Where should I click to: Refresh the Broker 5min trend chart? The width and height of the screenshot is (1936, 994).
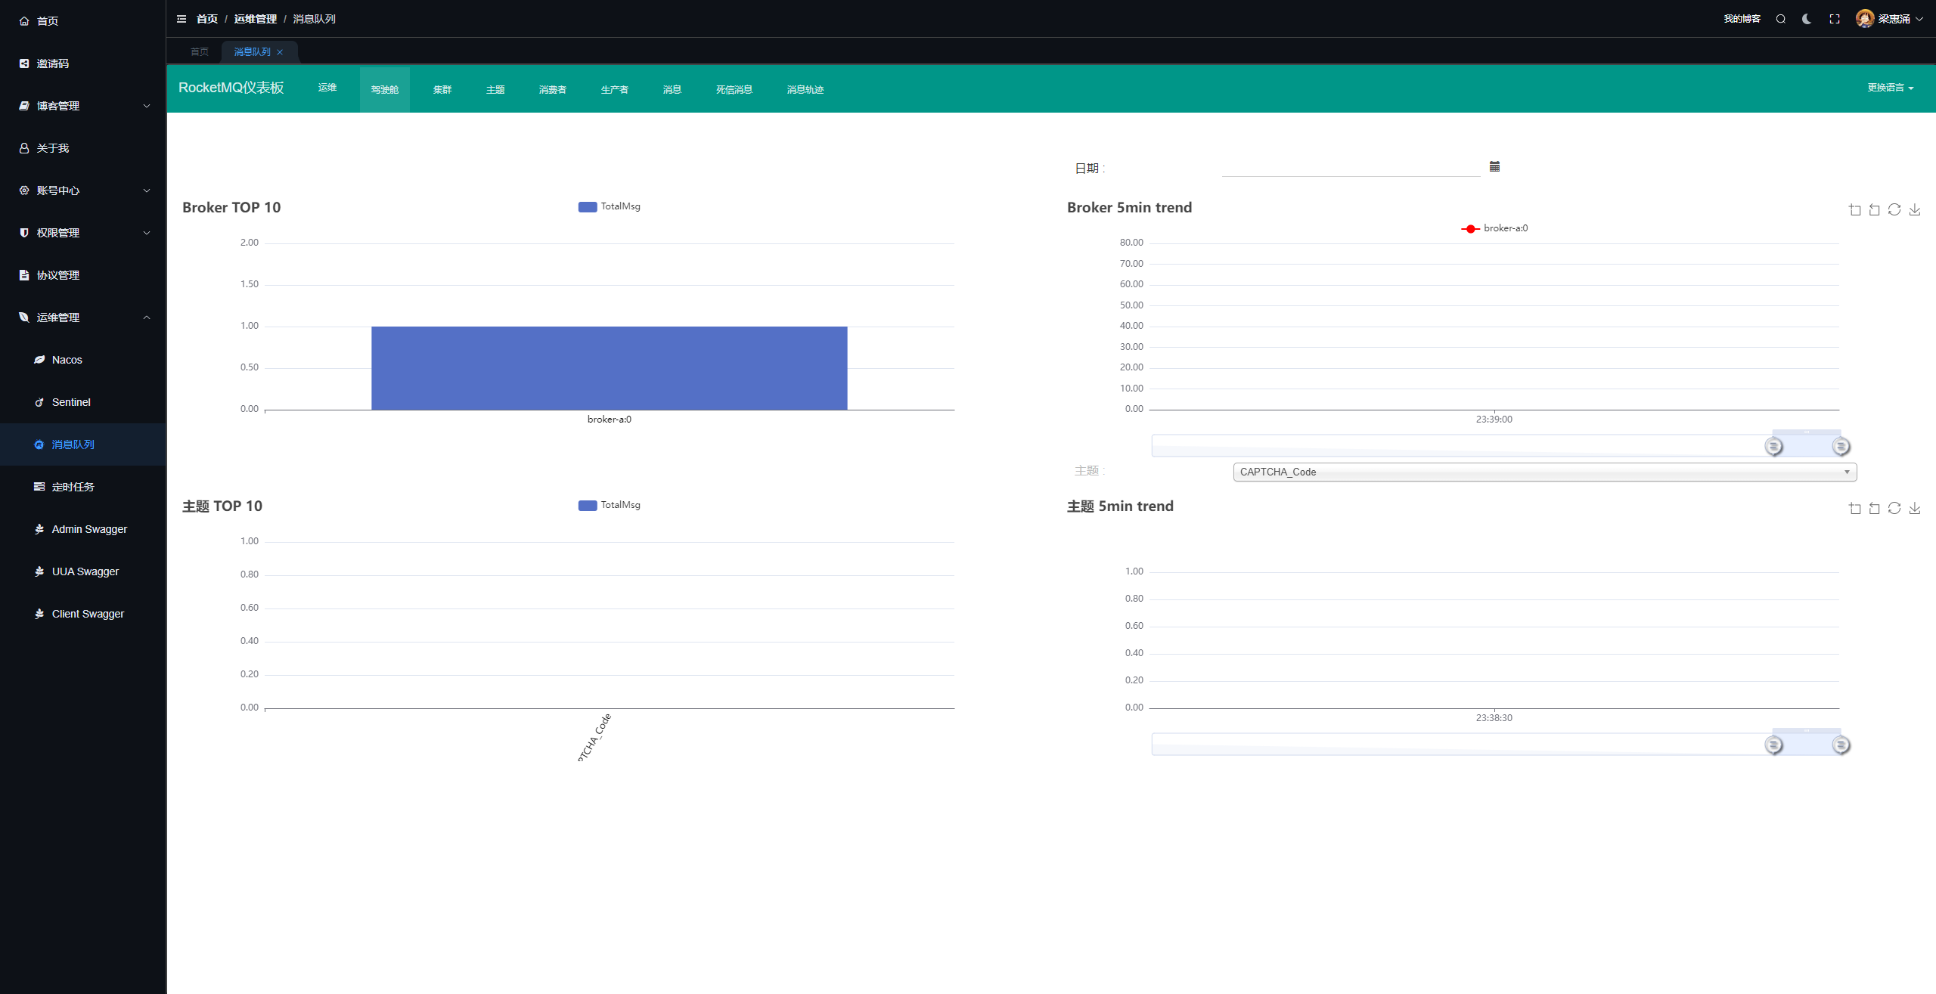pyautogui.click(x=1894, y=209)
